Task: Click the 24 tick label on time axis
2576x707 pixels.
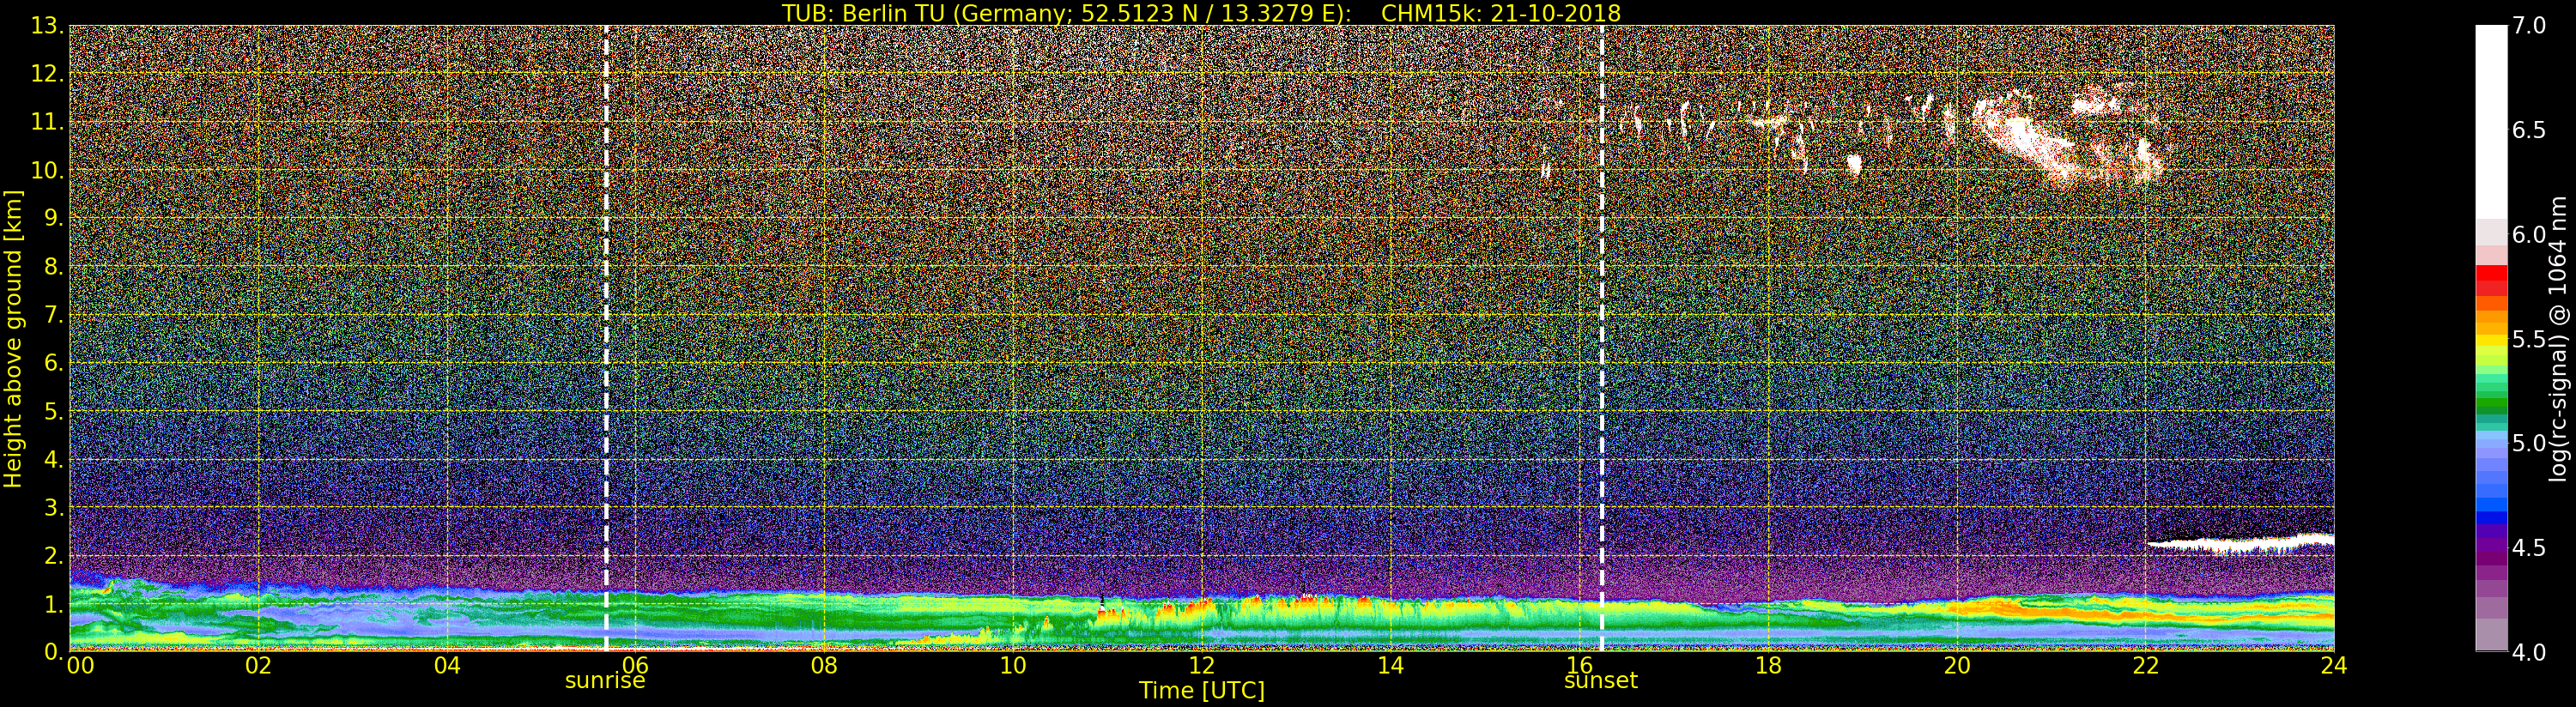Action: point(2333,666)
